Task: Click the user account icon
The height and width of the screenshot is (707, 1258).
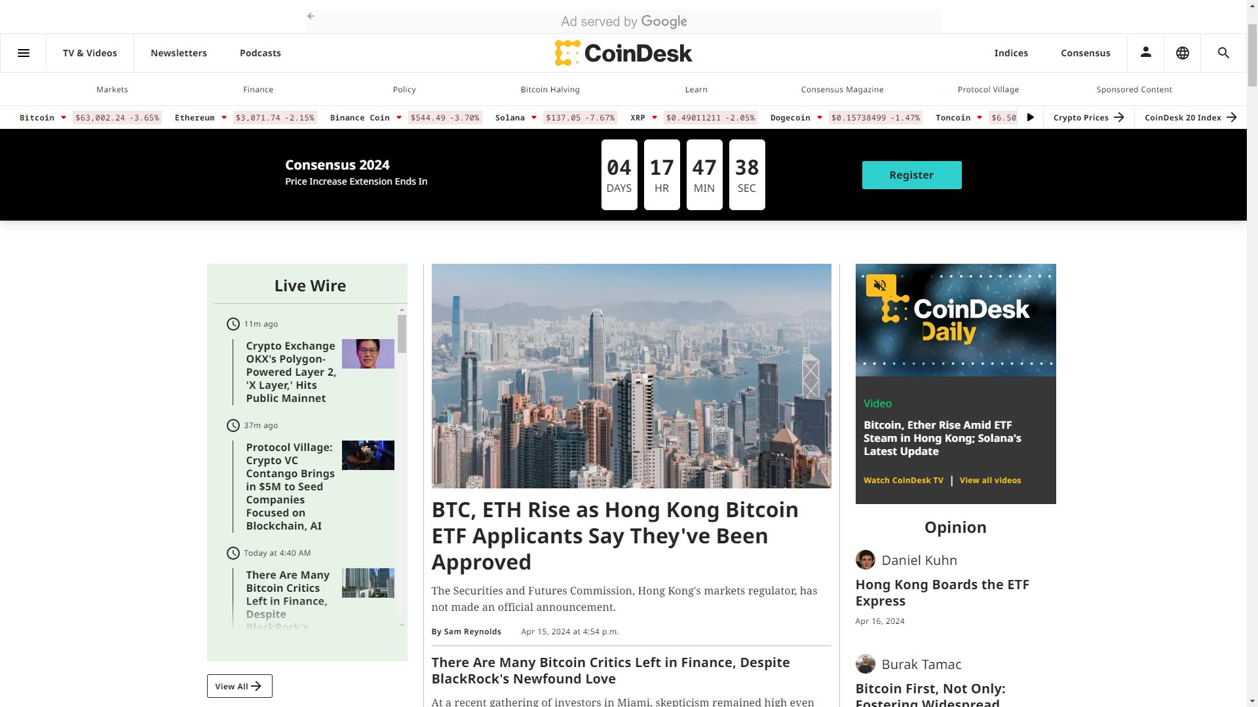Action: coord(1145,52)
